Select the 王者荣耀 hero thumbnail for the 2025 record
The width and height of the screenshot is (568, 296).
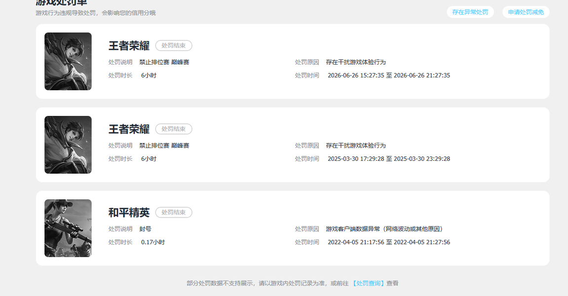click(68, 145)
